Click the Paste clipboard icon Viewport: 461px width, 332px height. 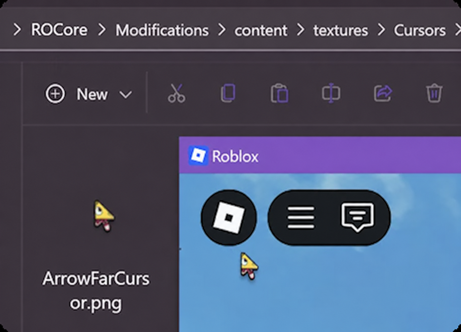tap(279, 93)
